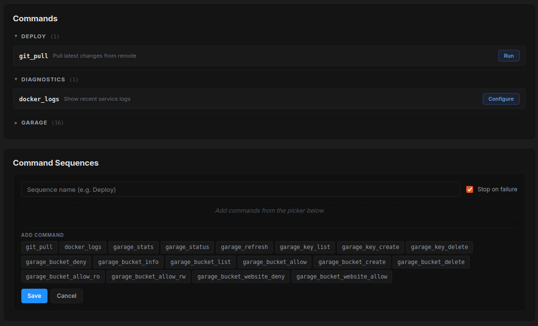The height and width of the screenshot is (326, 538).
Task: Add garage_refresh to the sequence
Action: [244, 247]
